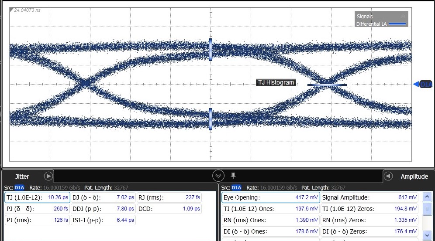The width and height of the screenshot is (435, 241).
Task: Select the RJ (rms) measurement field
Action: pyautogui.click(x=169, y=197)
